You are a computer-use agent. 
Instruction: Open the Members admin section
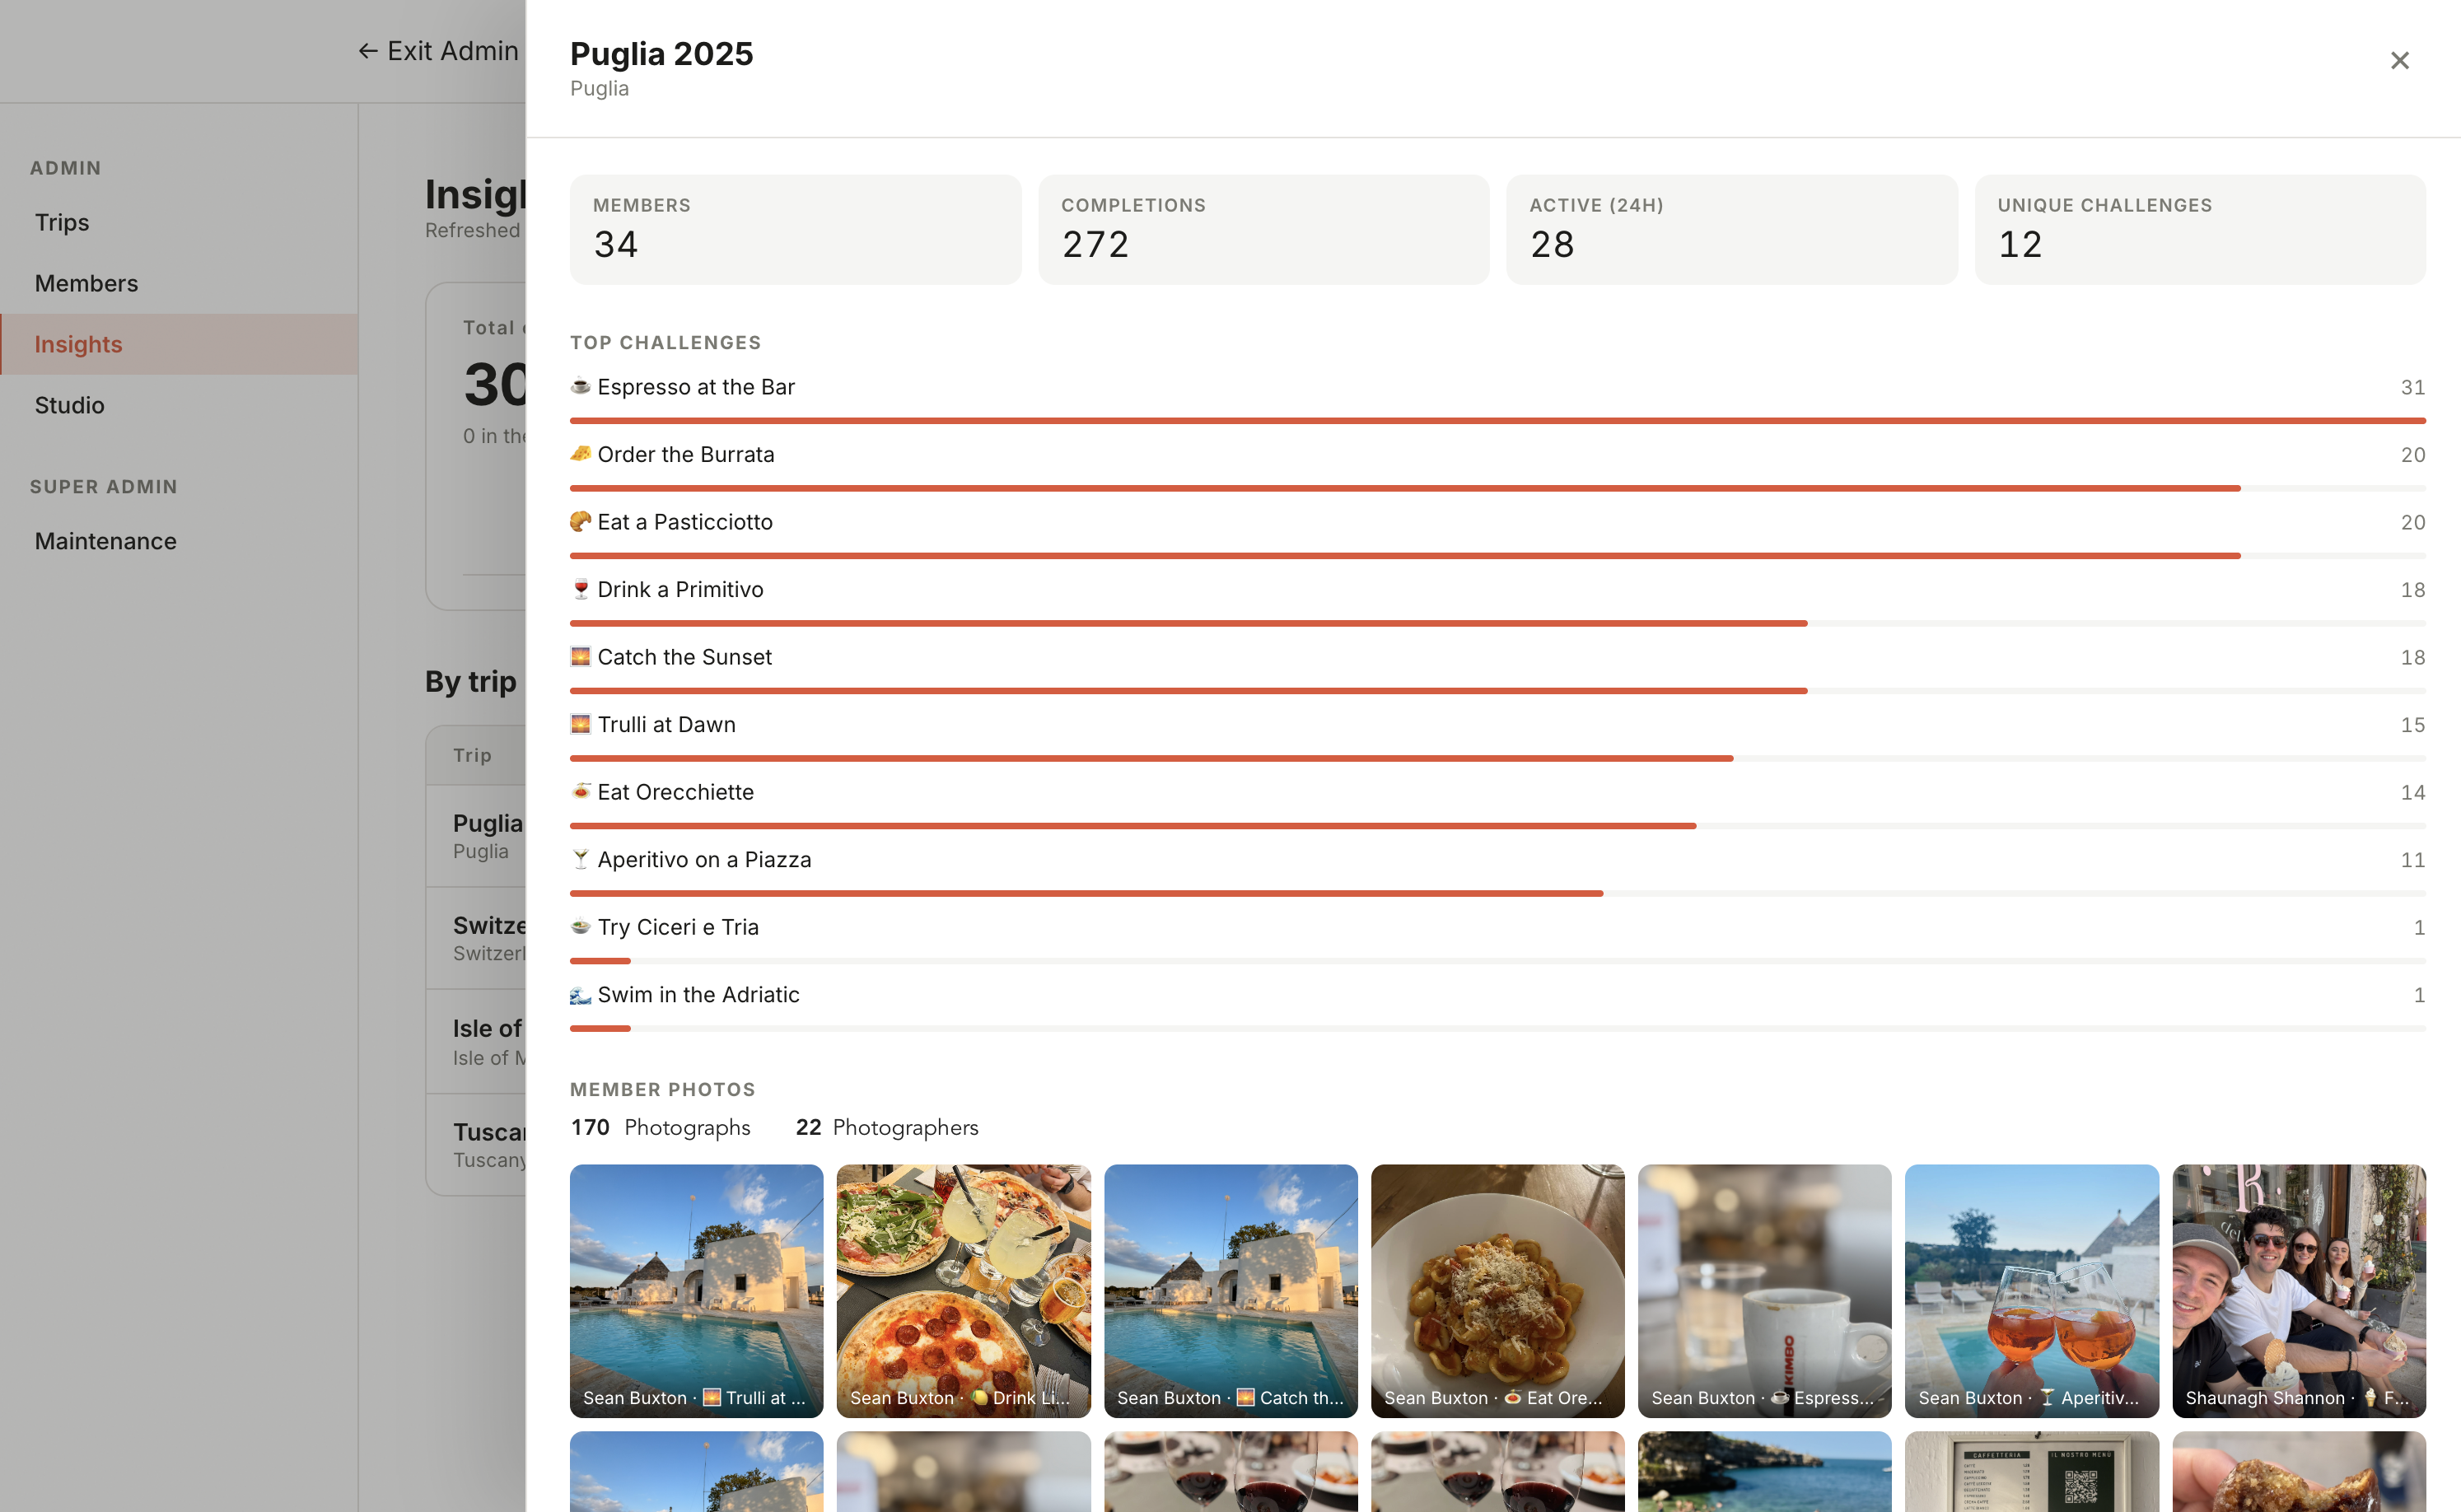pos(86,283)
